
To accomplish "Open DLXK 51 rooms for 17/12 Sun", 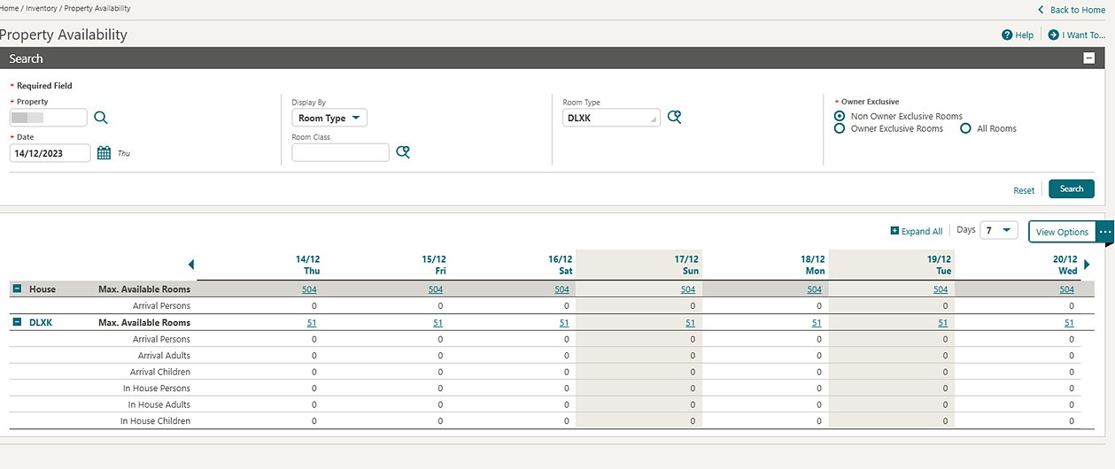I will click(691, 323).
